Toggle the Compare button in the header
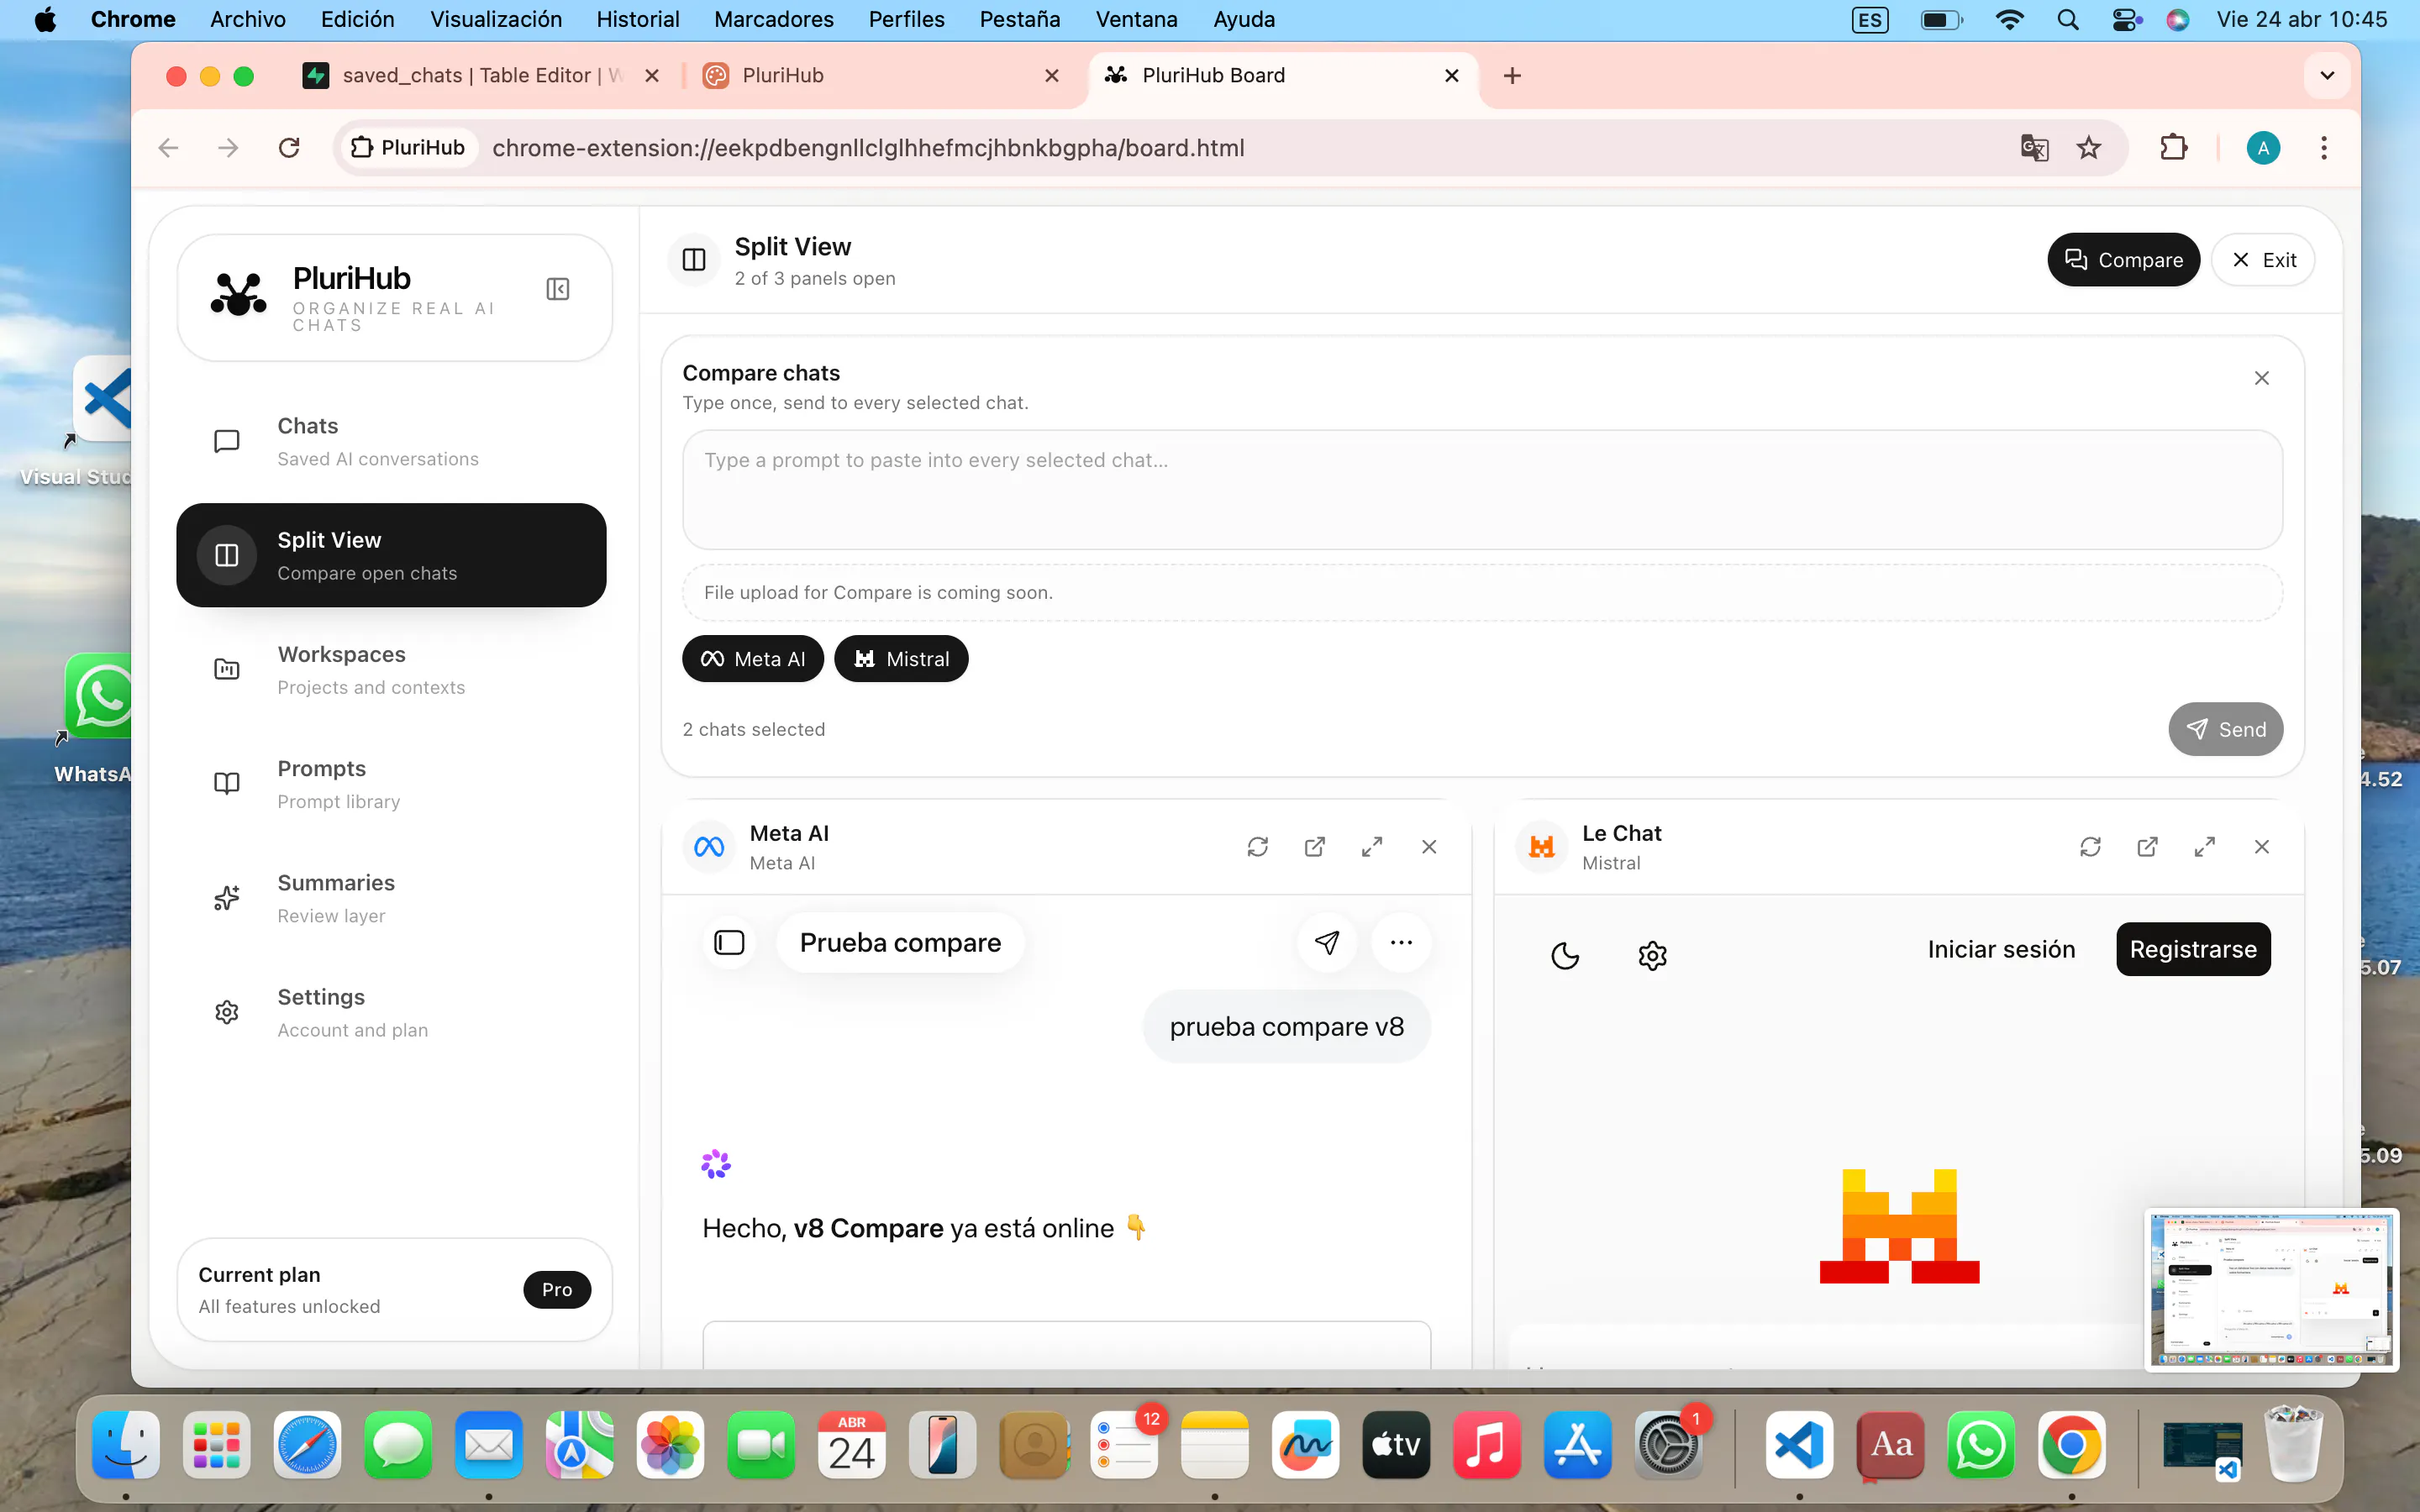 pyautogui.click(x=2123, y=260)
